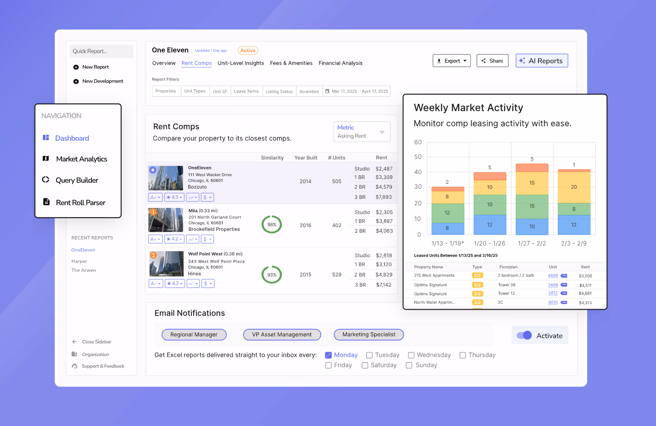This screenshot has width=656, height=426.
Task: Open the Metric Asking Rent dropdown
Action: [x=362, y=132]
